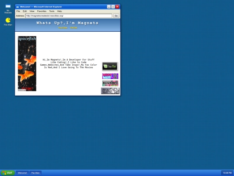This screenshot has width=234, height=176.
Task: Open the Edit menu
Action: (25, 11)
